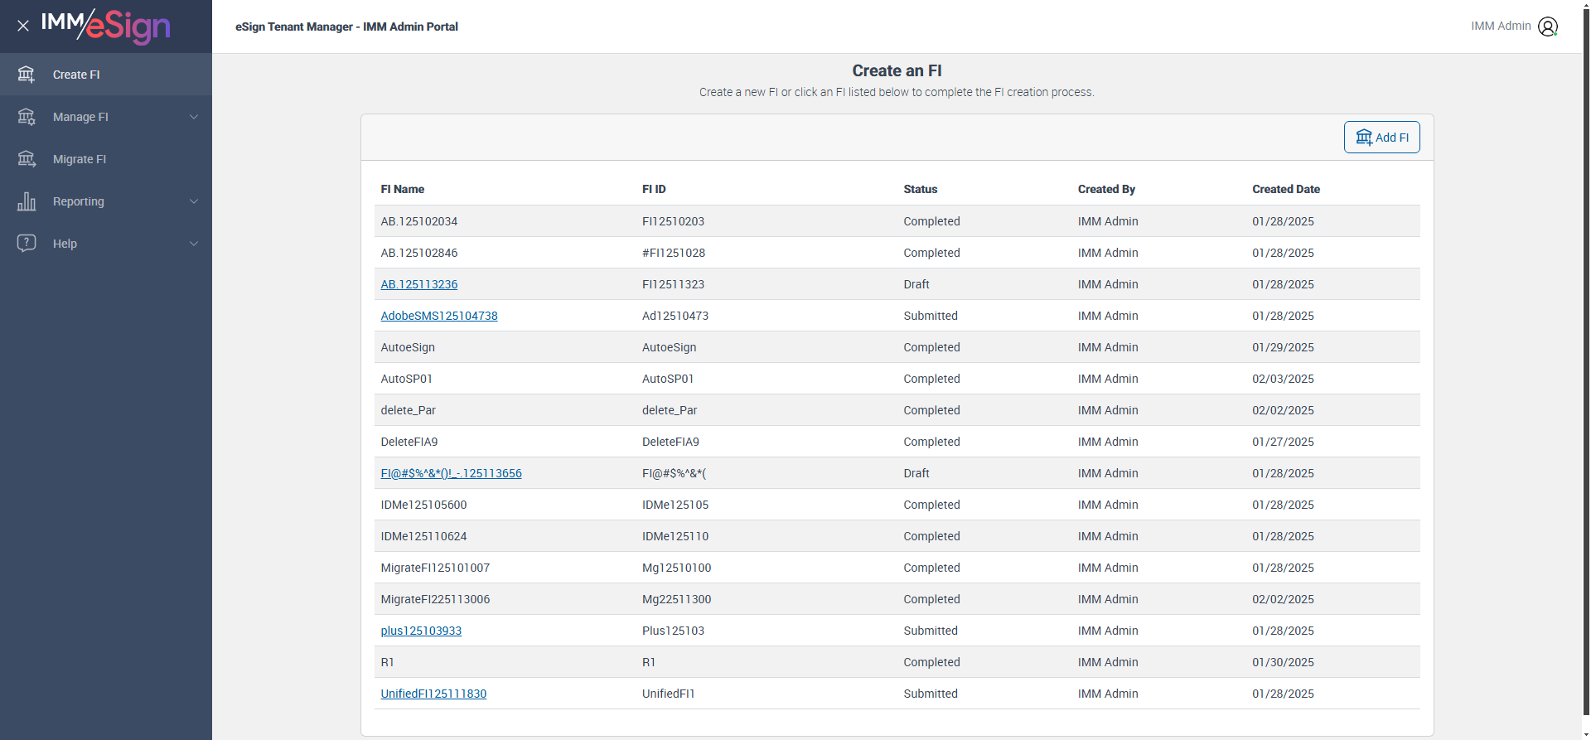The height and width of the screenshot is (740, 1591).
Task: Open the AdobeSMS125104738 FI link
Action: (439, 316)
